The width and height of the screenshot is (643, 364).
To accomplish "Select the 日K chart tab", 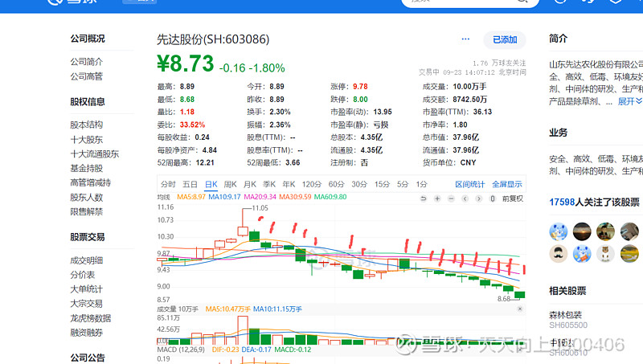I will tap(211, 185).
